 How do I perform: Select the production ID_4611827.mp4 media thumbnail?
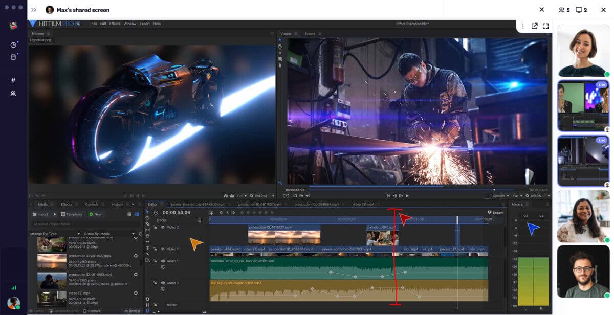52,260
